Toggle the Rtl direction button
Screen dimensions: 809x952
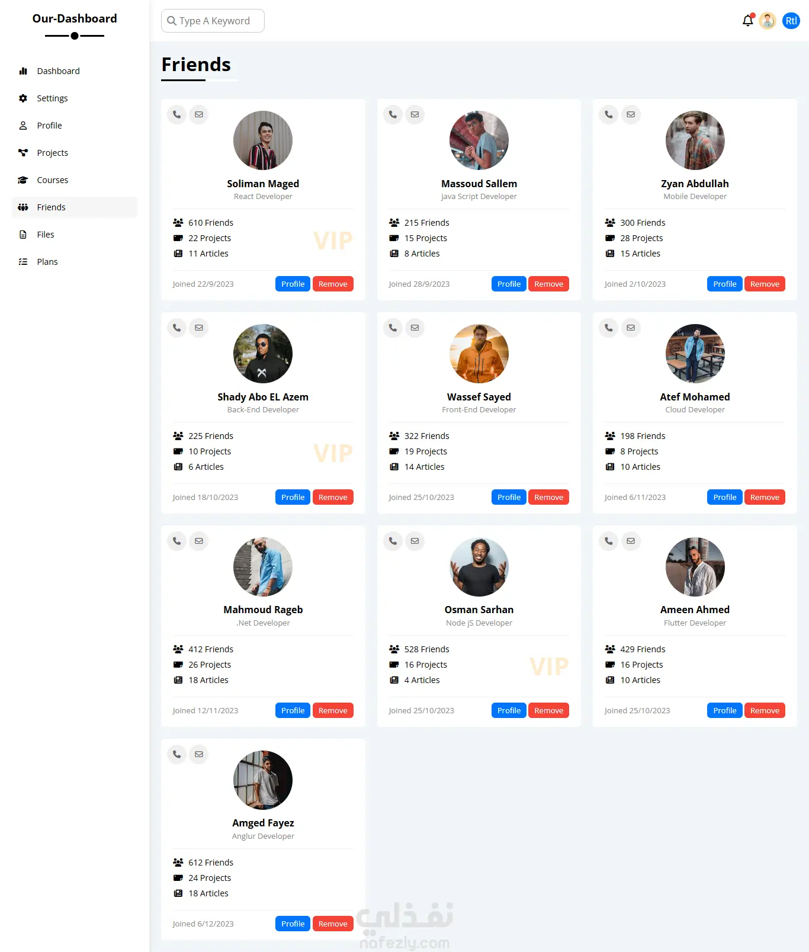coord(791,21)
